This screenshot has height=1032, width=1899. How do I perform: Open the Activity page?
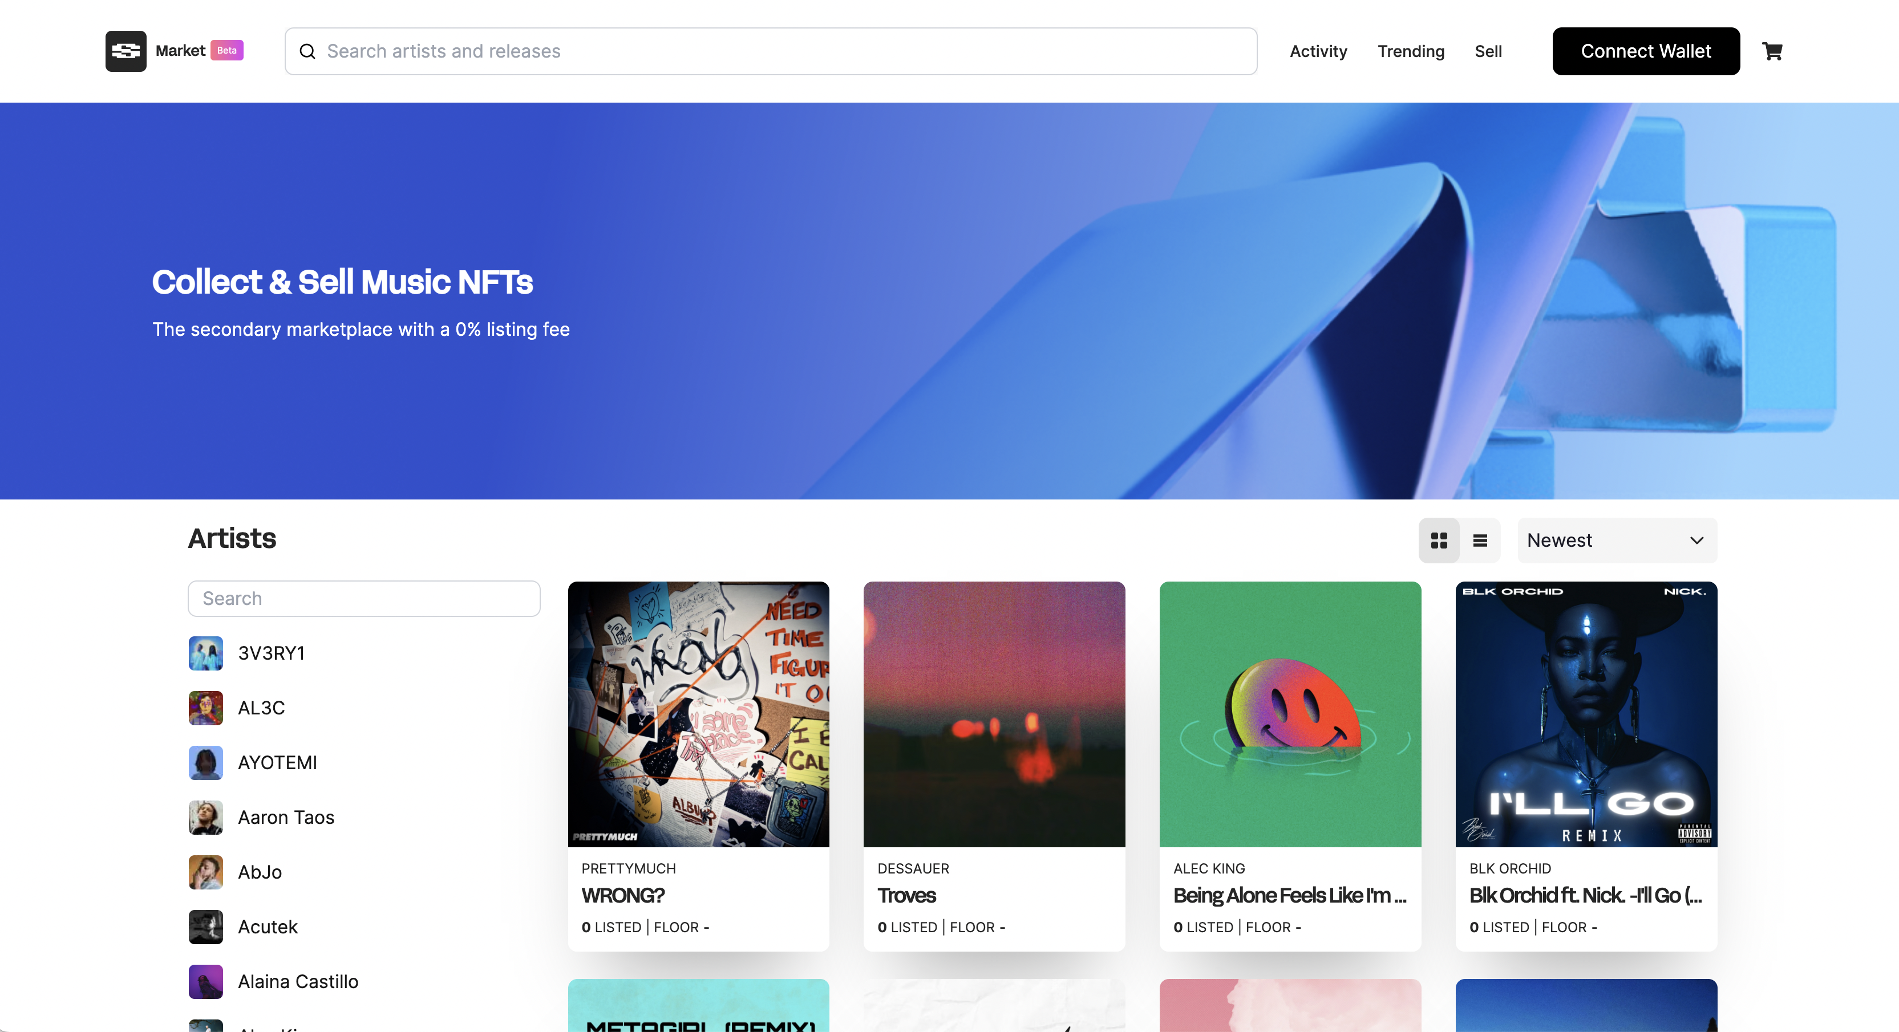pyautogui.click(x=1318, y=51)
